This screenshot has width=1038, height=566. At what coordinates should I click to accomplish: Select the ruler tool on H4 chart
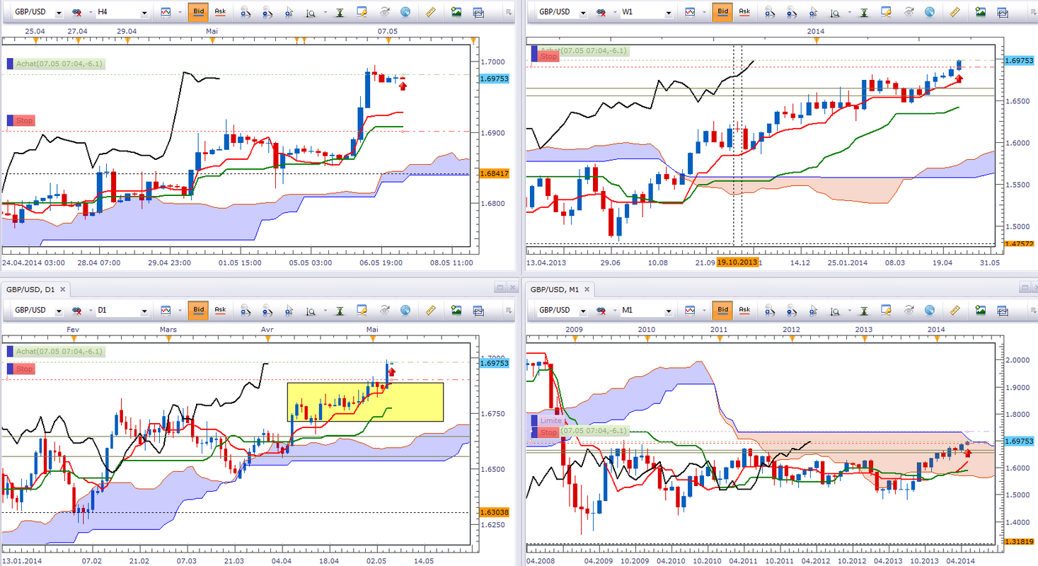point(431,12)
